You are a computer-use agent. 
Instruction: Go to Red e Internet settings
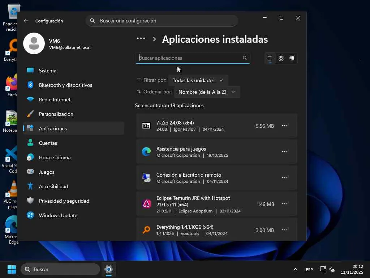pyautogui.click(x=74, y=100)
